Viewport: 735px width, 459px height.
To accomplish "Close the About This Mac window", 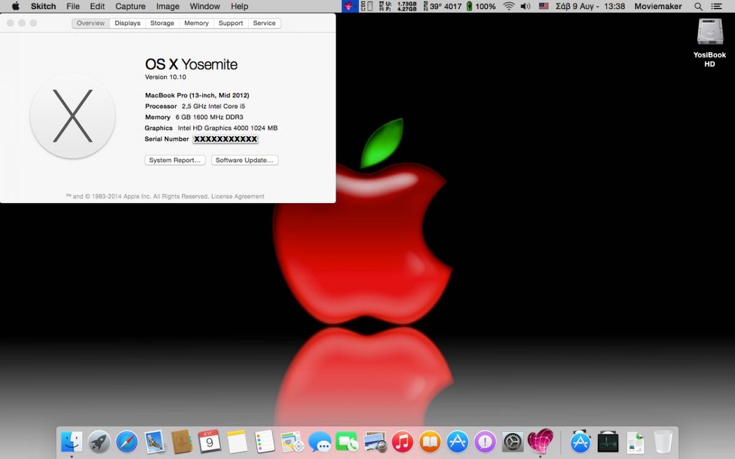I will pos(10,23).
